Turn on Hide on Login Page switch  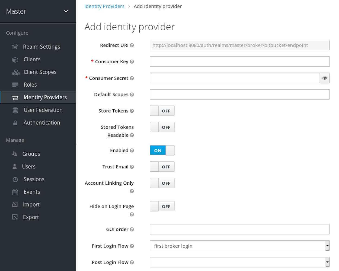click(x=162, y=206)
